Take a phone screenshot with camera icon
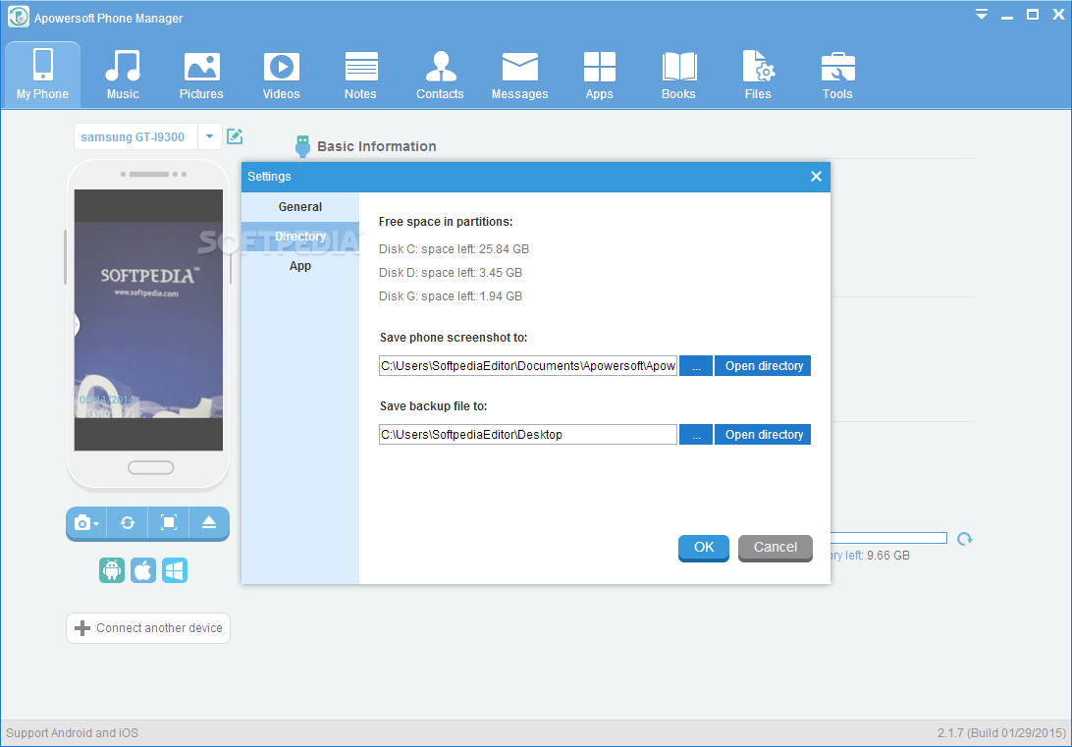Viewport: 1072px width, 747px height. pos(86,523)
